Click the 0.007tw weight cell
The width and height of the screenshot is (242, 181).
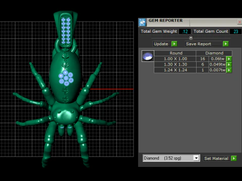click(217, 70)
